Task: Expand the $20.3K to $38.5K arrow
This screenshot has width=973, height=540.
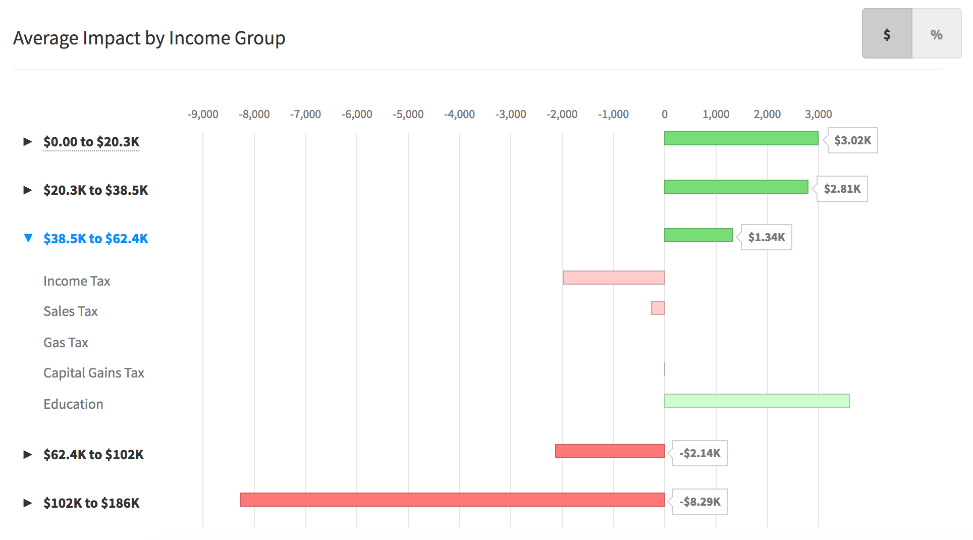Action: tap(28, 190)
